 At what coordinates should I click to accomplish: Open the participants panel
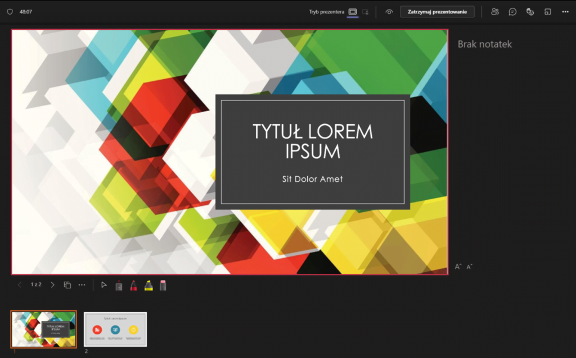pyautogui.click(x=495, y=12)
